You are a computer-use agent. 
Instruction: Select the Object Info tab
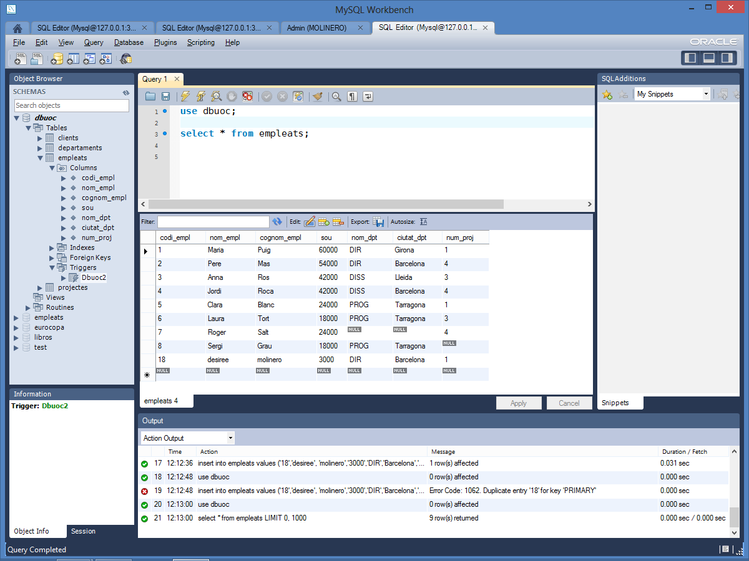pyautogui.click(x=32, y=531)
